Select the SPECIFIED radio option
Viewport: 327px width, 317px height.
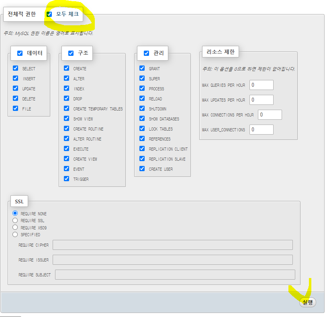(x=15, y=234)
